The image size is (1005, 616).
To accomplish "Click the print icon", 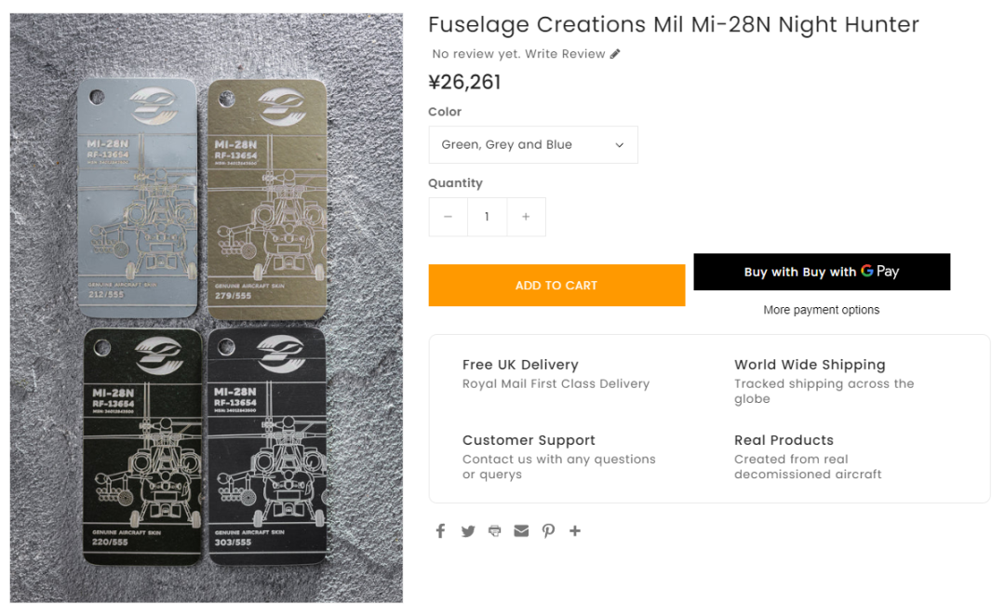I will (494, 530).
